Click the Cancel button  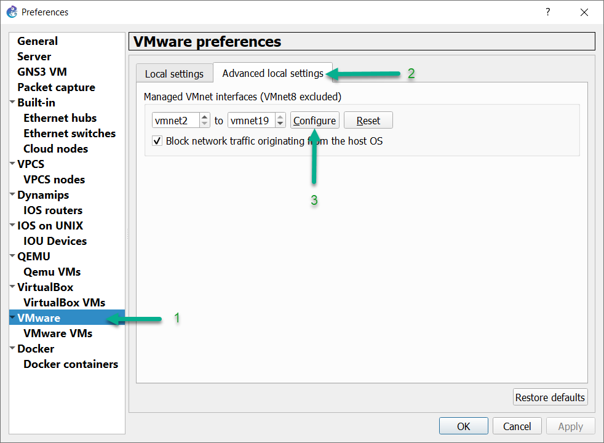517,426
